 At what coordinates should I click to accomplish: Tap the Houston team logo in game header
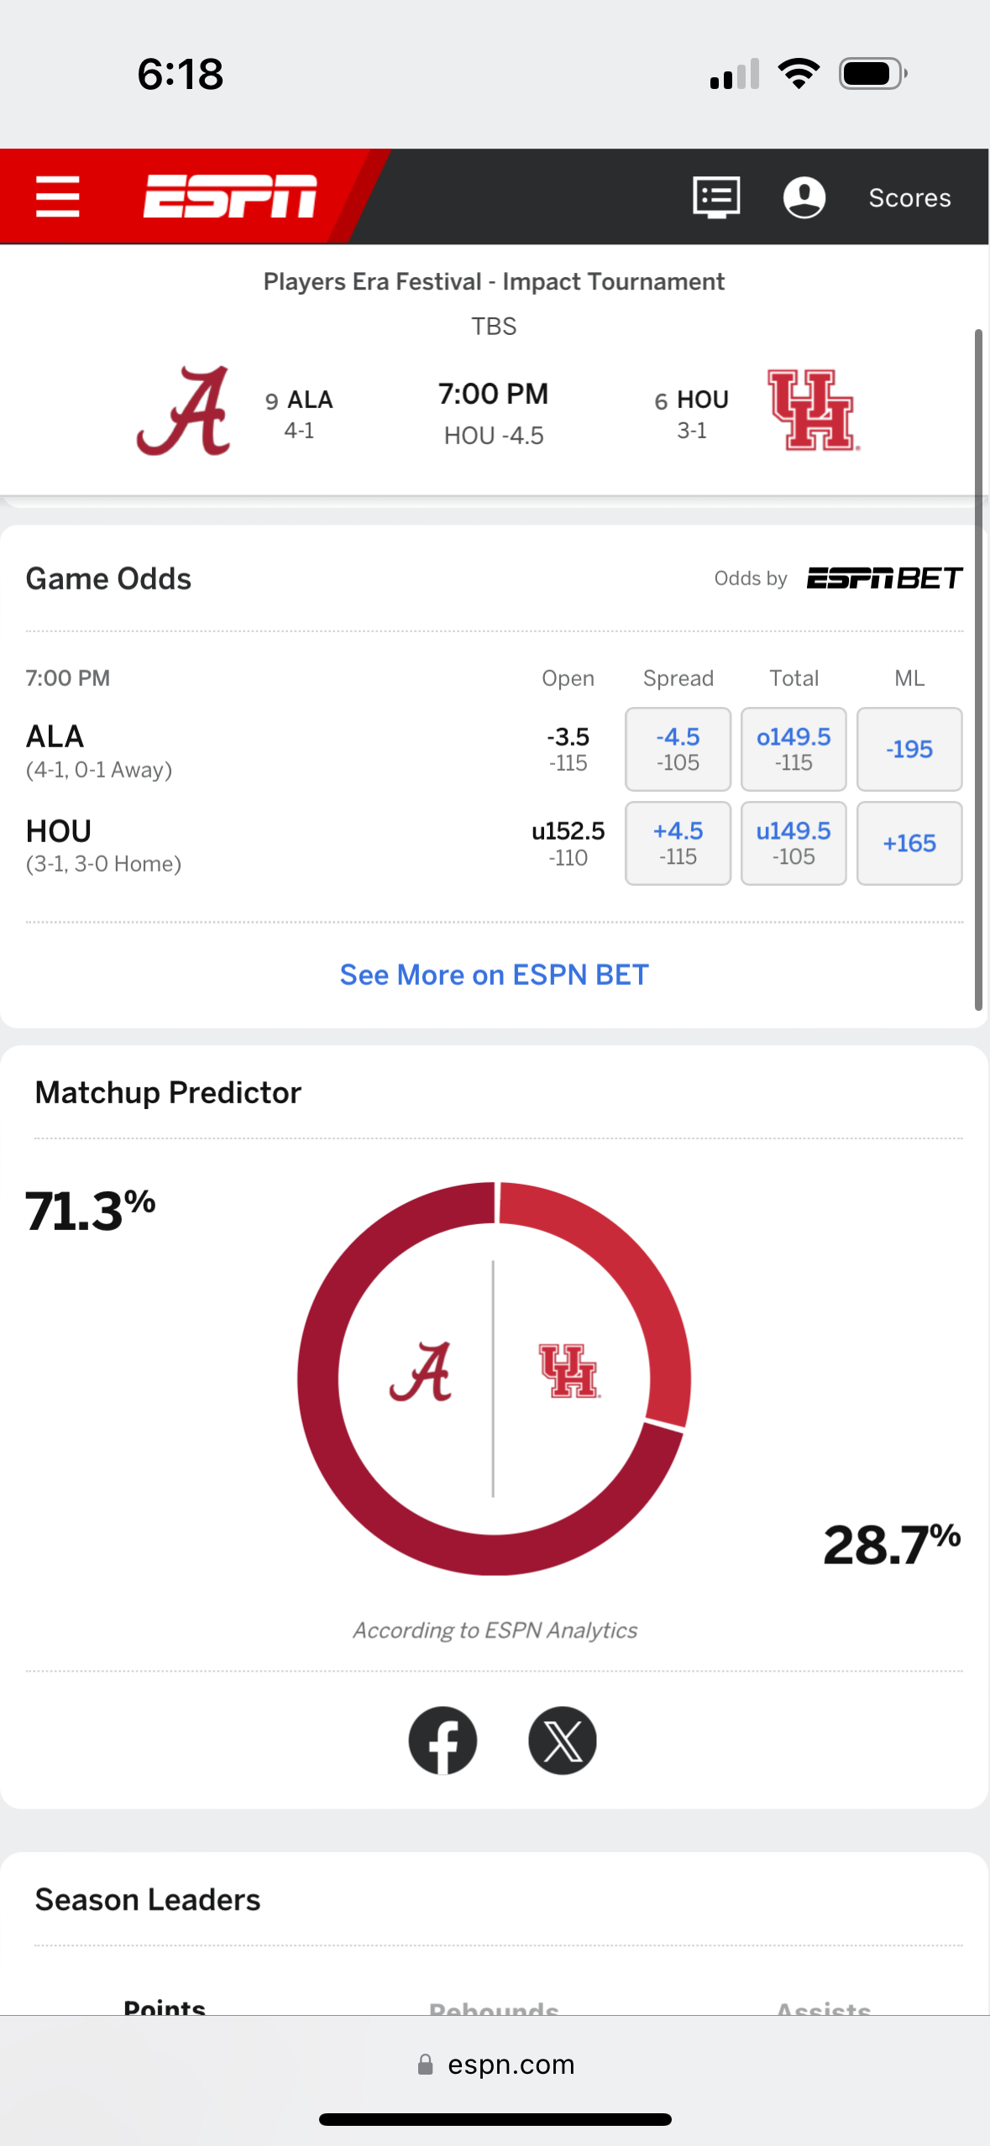814,410
